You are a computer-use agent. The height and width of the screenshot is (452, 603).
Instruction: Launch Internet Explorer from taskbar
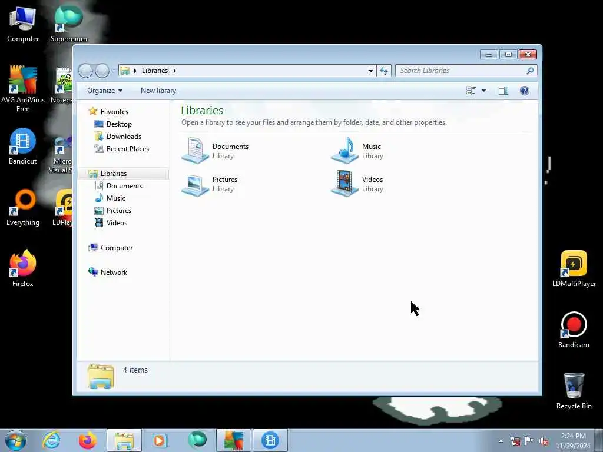click(52, 440)
